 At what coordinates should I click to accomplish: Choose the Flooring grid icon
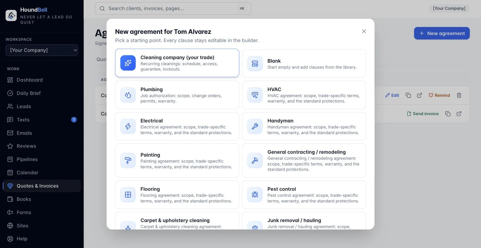(x=128, y=195)
